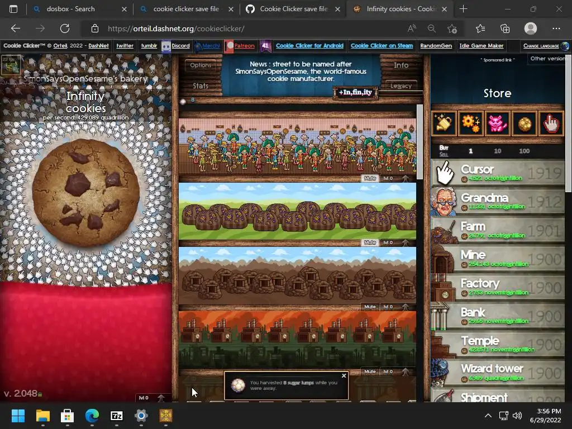Switch to the cookie clicker save file search tab
The height and width of the screenshot is (429, 572).
(x=186, y=9)
